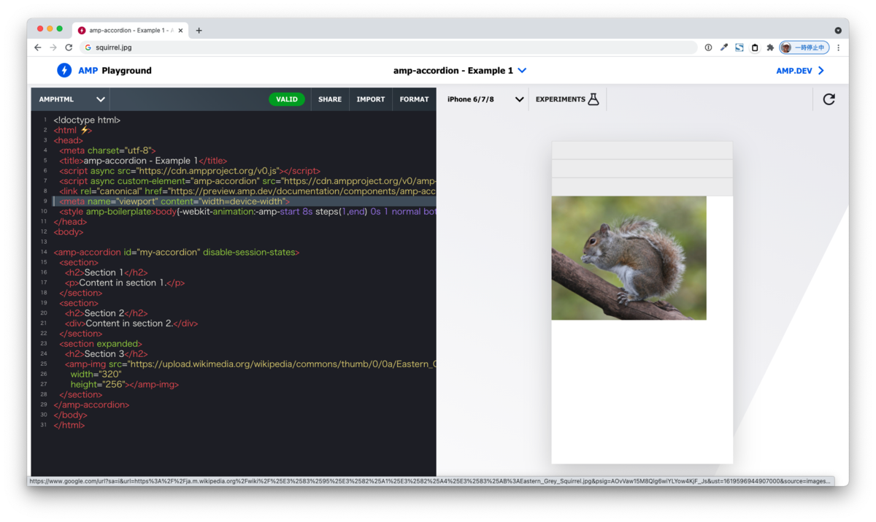This screenshot has width=876, height=522.
Task: Click the meta name="viewport" code line
Action: (174, 201)
